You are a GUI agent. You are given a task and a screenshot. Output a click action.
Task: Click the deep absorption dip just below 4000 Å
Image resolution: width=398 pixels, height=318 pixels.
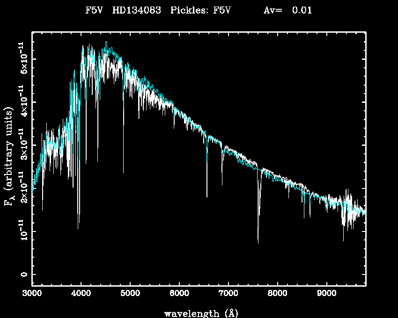click(78, 227)
